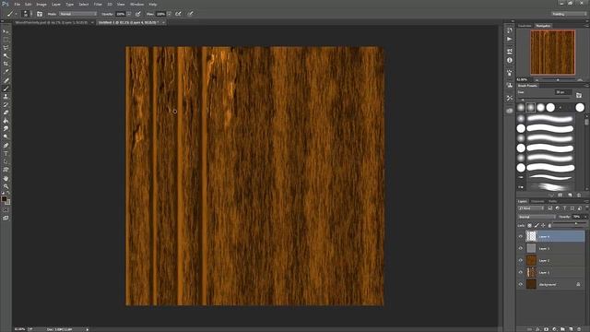This screenshot has height=332, width=590.
Task: Open the Opacity slider arrow in options bar
Action: pyautogui.click(x=129, y=14)
